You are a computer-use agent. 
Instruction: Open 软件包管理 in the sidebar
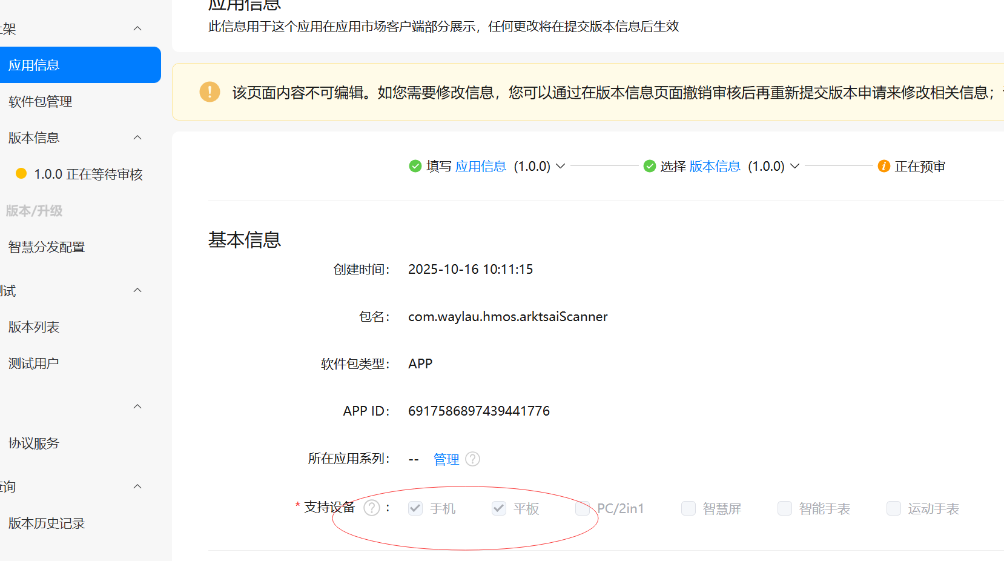[40, 102]
